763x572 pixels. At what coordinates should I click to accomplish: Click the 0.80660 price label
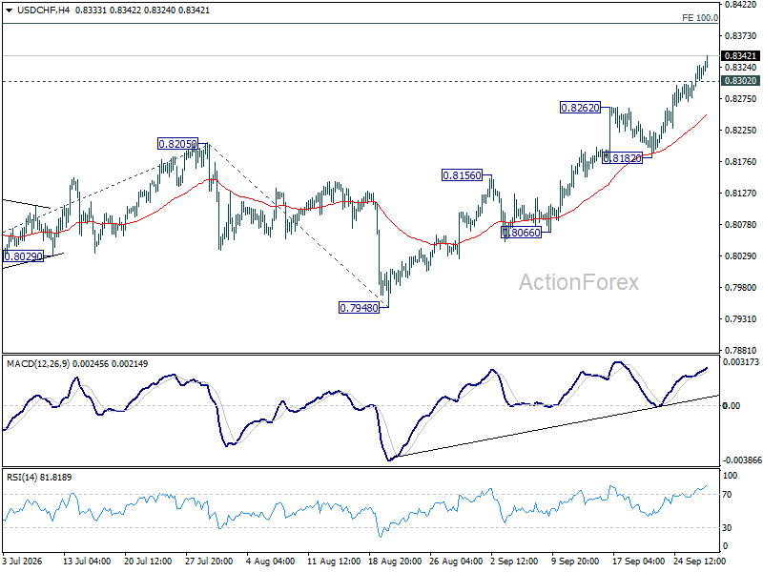521,233
